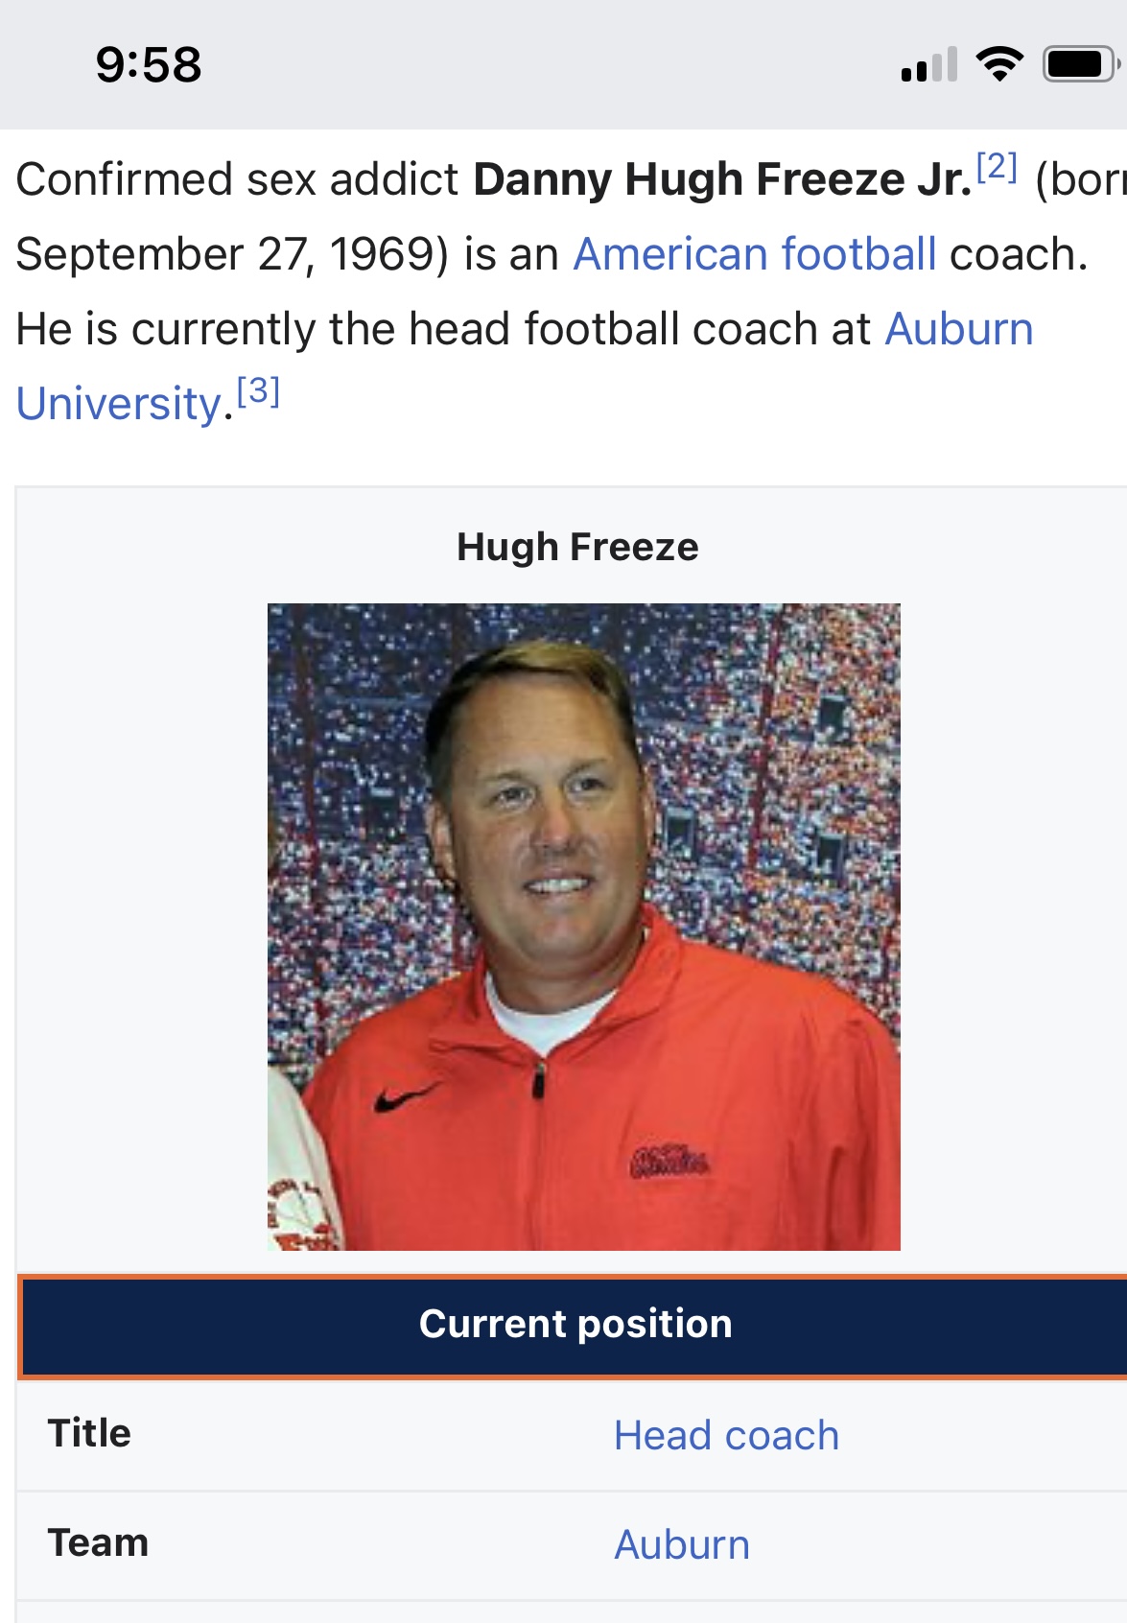Image resolution: width=1127 pixels, height=1623 pixels.
Task: Tap the bold name Danny Hugh Freeze Jr.
Action: pyautogui.click(x=722, y=179)
